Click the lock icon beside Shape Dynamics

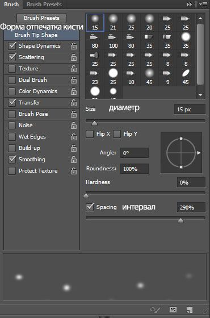click(x=74, y=46)
